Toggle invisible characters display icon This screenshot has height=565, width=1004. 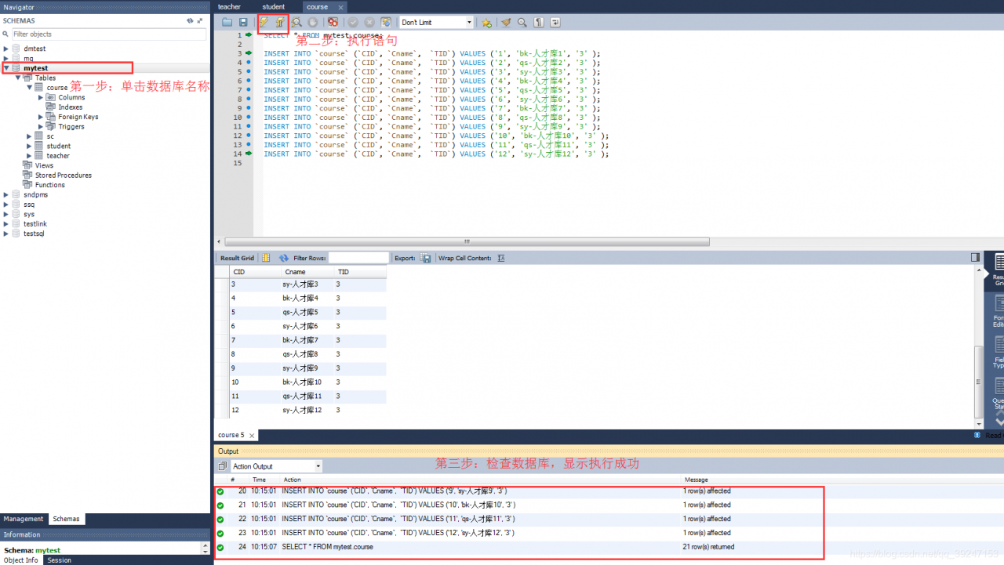click(x=539, y=23)
